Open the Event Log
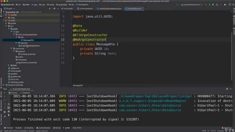 tap(227, 128)
